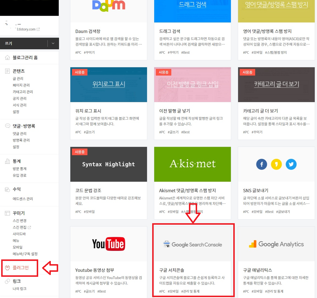The height and width of the screenshot is (298, 317).
Task: Open 공지 관리 submenu
Action: tap(20, 98)
